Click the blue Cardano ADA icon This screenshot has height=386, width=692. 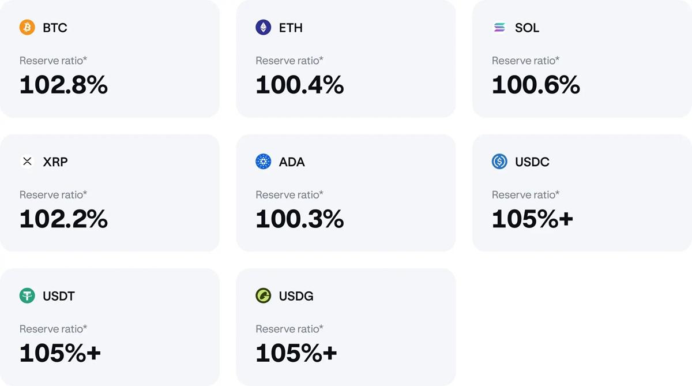coord(263,162)
